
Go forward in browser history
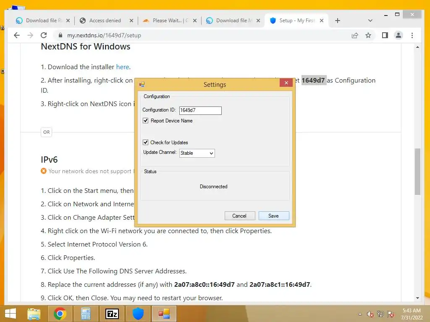(x=30, y=35)
